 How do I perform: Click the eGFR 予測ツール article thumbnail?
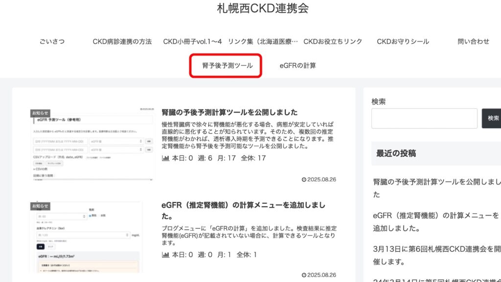pos(92,144)
